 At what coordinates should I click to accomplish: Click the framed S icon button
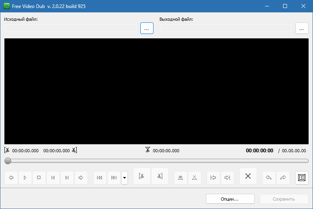coord(302,177)
